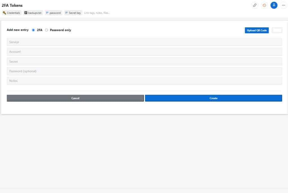Open the orange clock history icon
The height and width of the screenshot is (193, 288).
(264, 5)
